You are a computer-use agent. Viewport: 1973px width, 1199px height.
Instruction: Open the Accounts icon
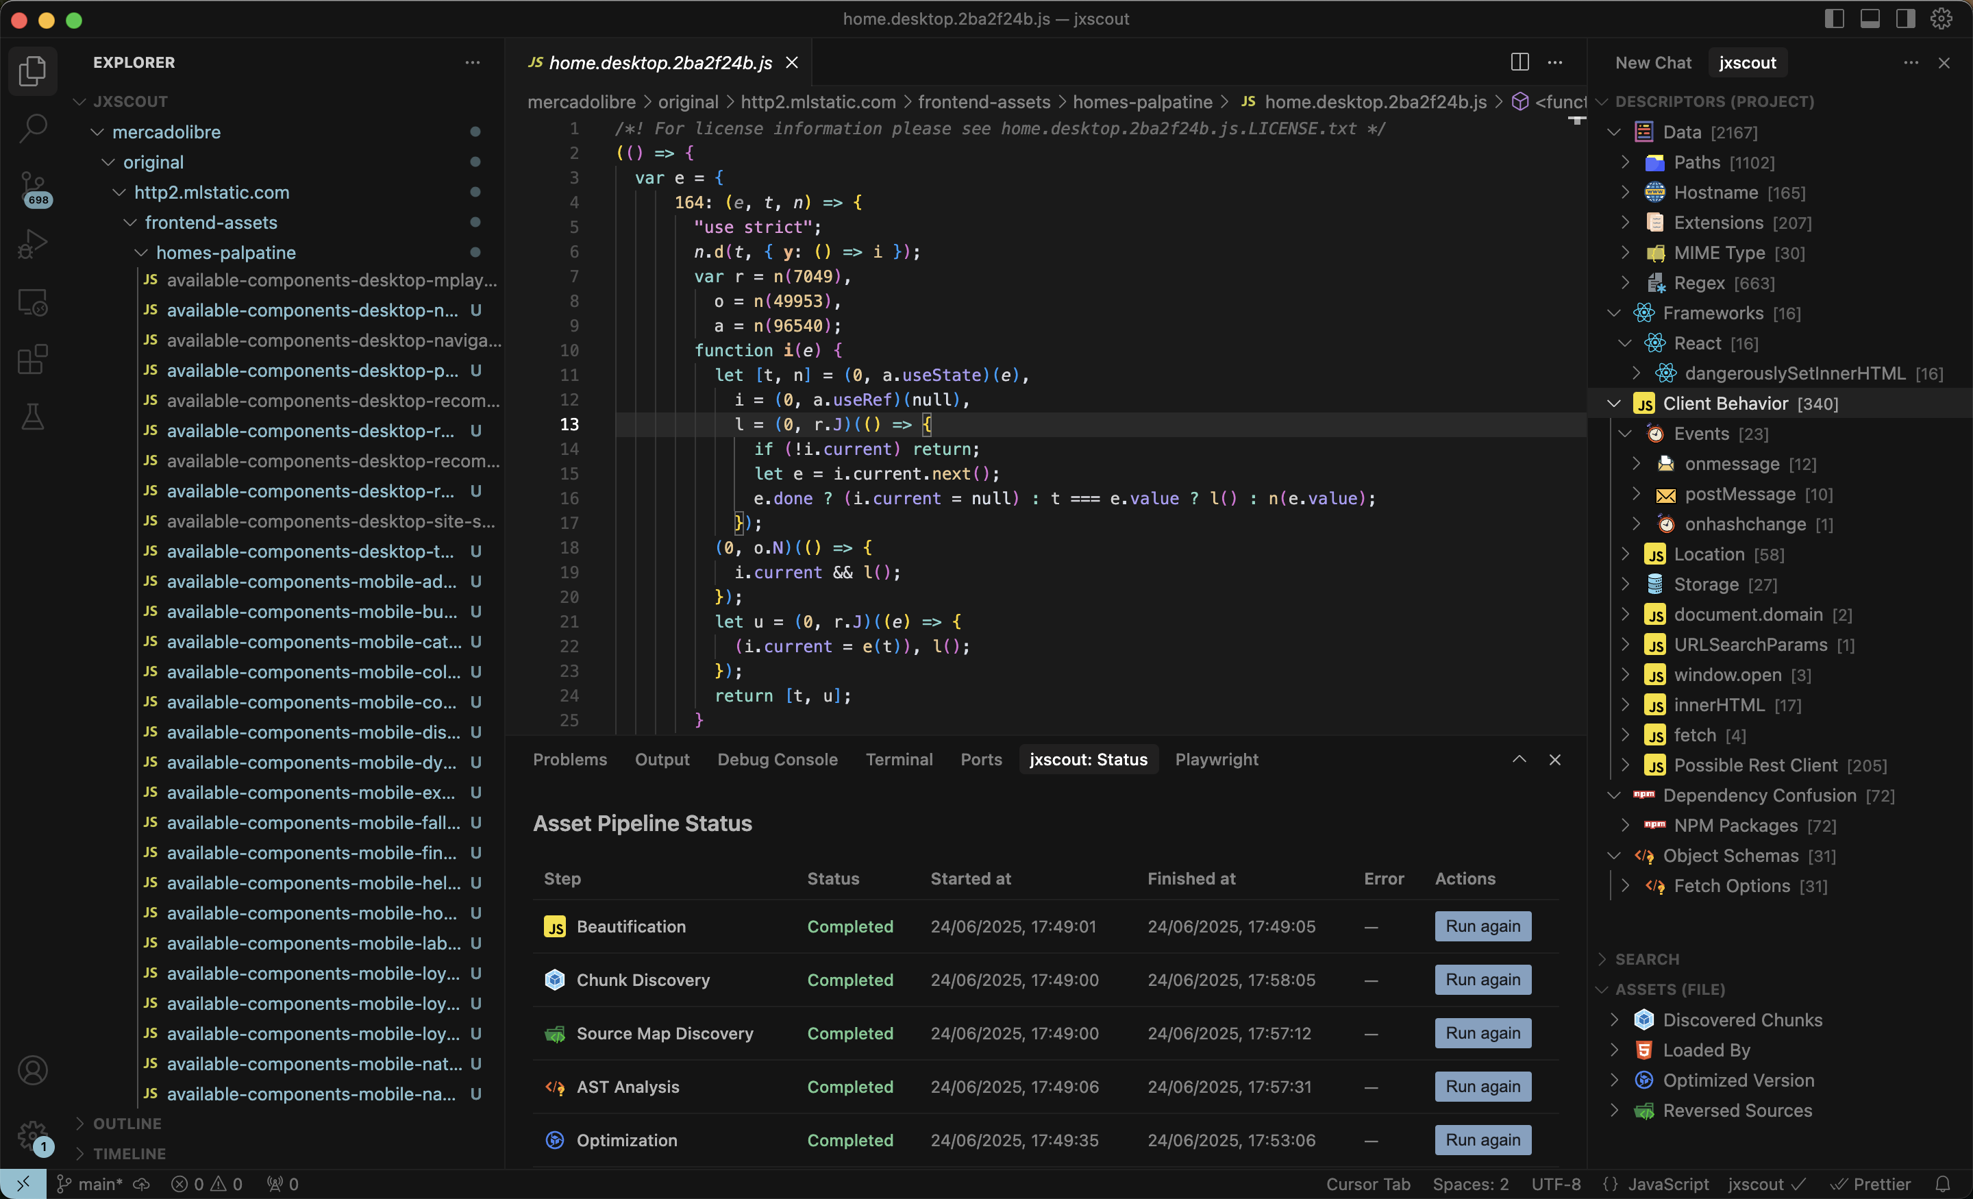coord(32,1070)
